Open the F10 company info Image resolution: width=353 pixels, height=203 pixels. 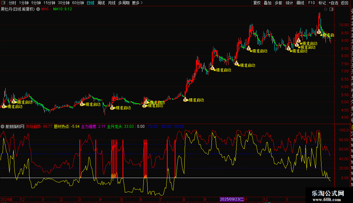(311, 3)
